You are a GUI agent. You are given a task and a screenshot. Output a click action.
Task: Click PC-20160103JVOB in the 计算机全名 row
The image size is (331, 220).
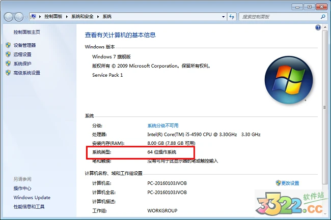[167, 193]
